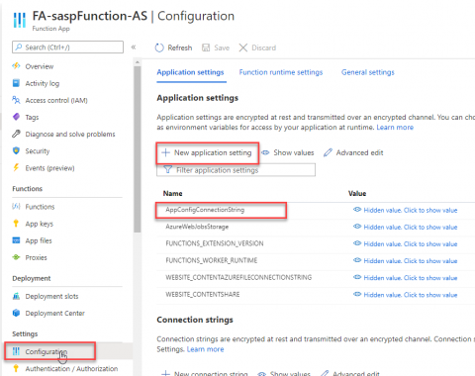
Task: Open WEBSITE_CONTENTSHARE setting
Action: tap(203, 294)
